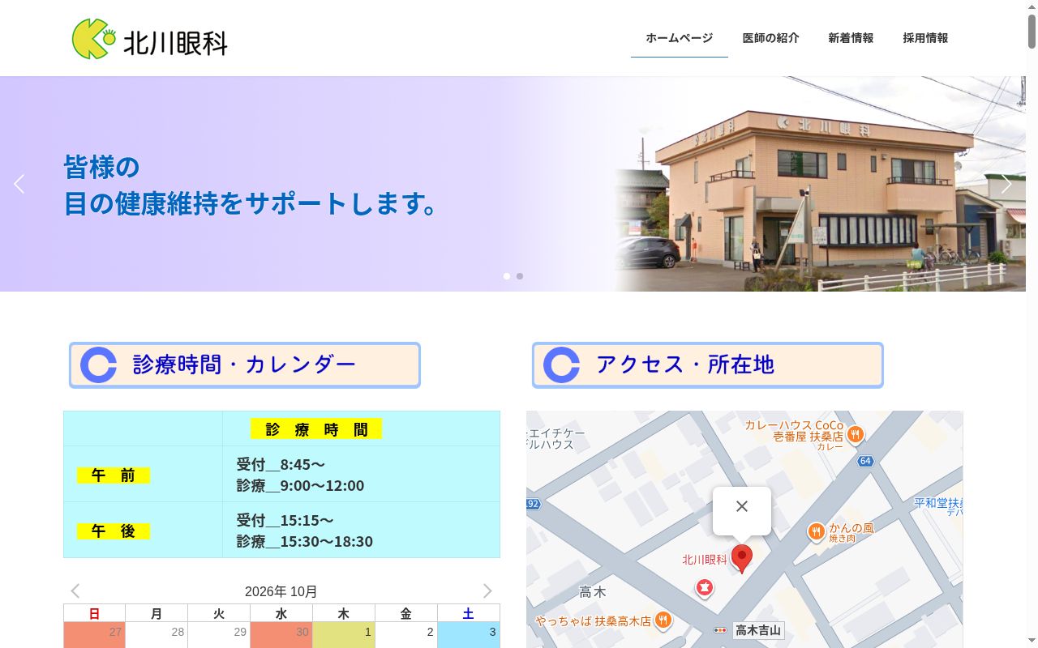Image resolution: width=1038 pixels, height=648 pixels.
Task: Click the 診療__9:00〜12:00 morning hours text
Action: pos(300,486)
